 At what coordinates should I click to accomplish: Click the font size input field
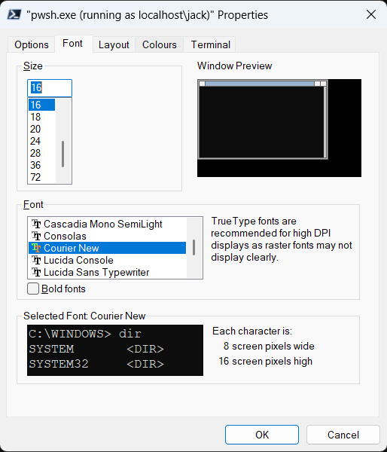tap(50, 88)
